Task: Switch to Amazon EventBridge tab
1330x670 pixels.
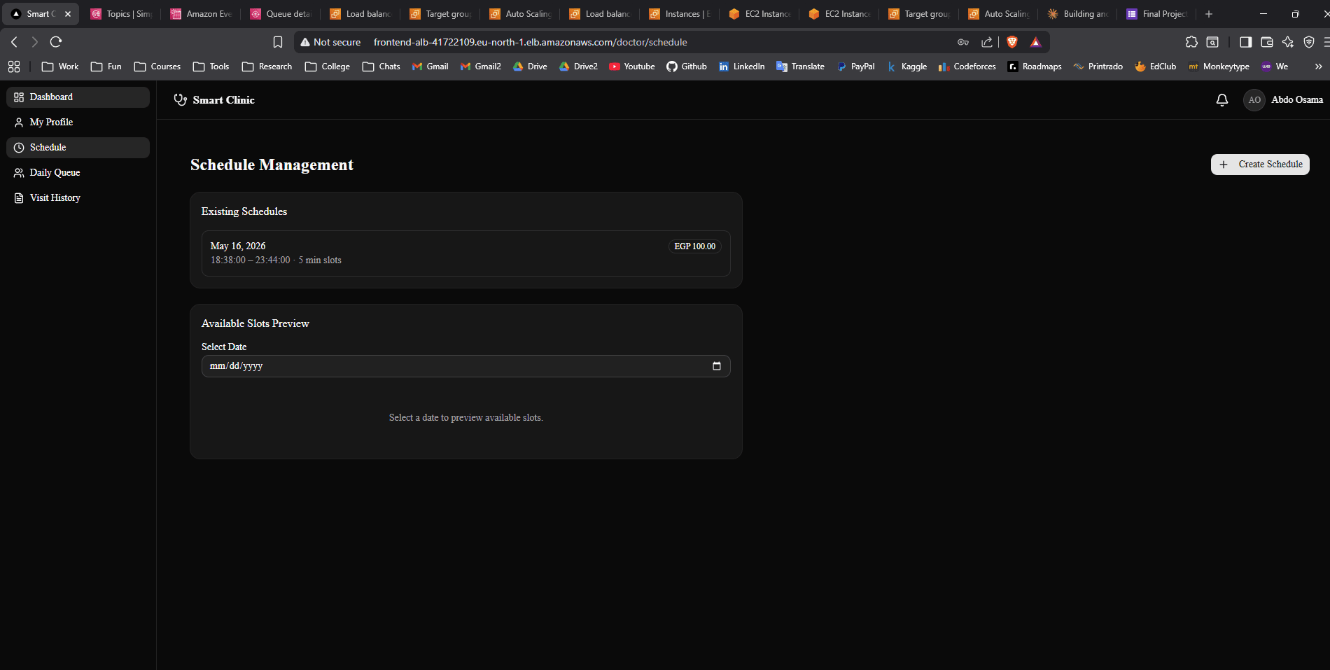Action: point(201,14)
